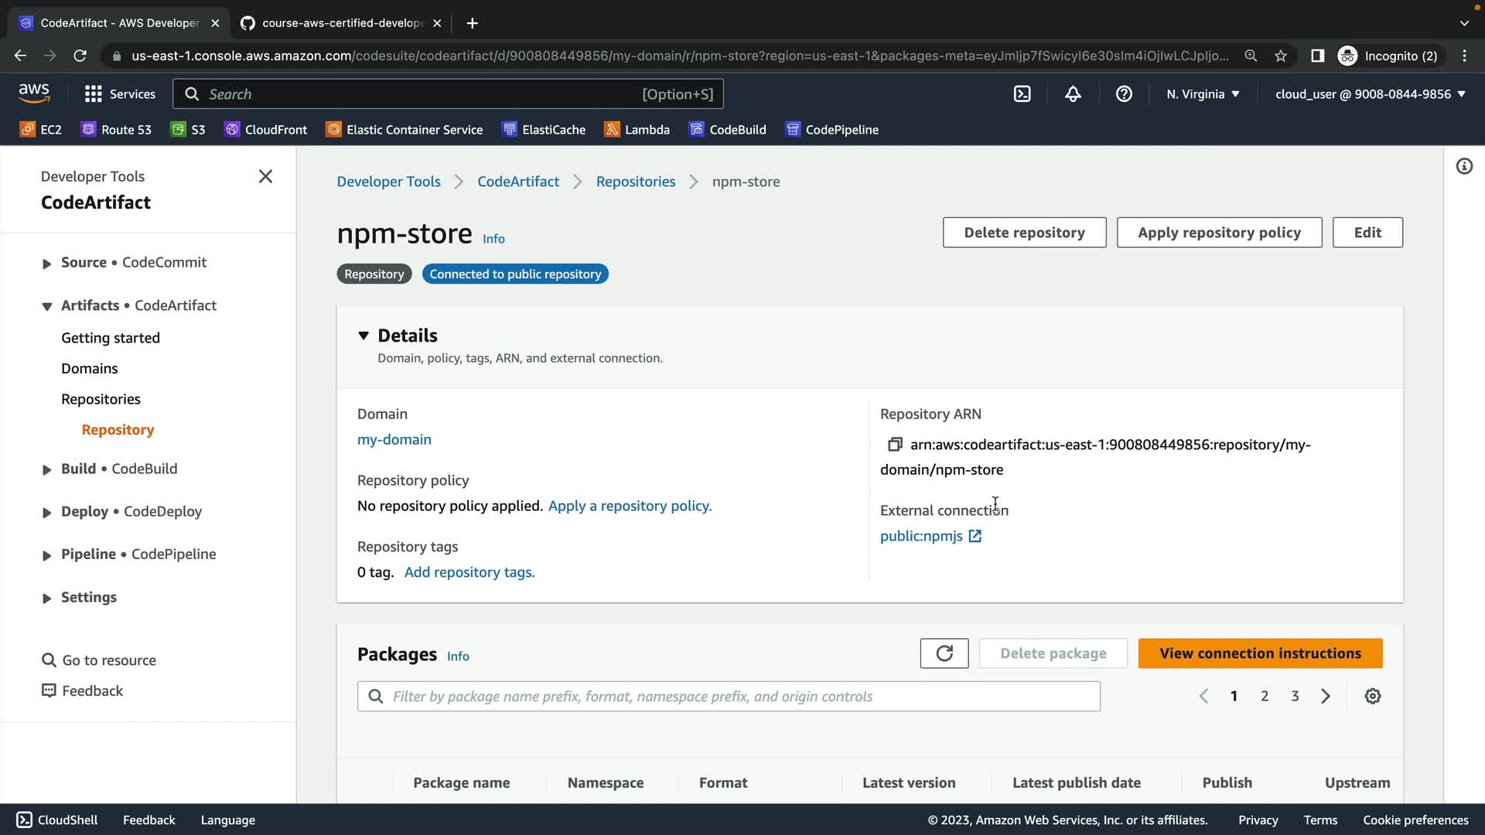Click the package filter search field
The image size is (1485, 835).
(727, 696)
